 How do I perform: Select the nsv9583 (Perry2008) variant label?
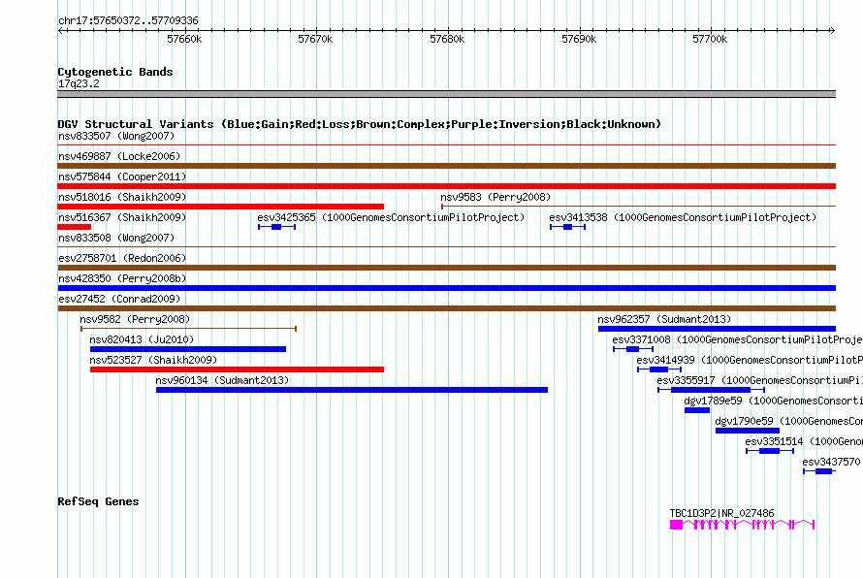coord(495,197)
